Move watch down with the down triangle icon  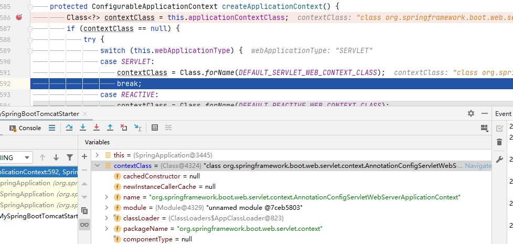point(84,197)
